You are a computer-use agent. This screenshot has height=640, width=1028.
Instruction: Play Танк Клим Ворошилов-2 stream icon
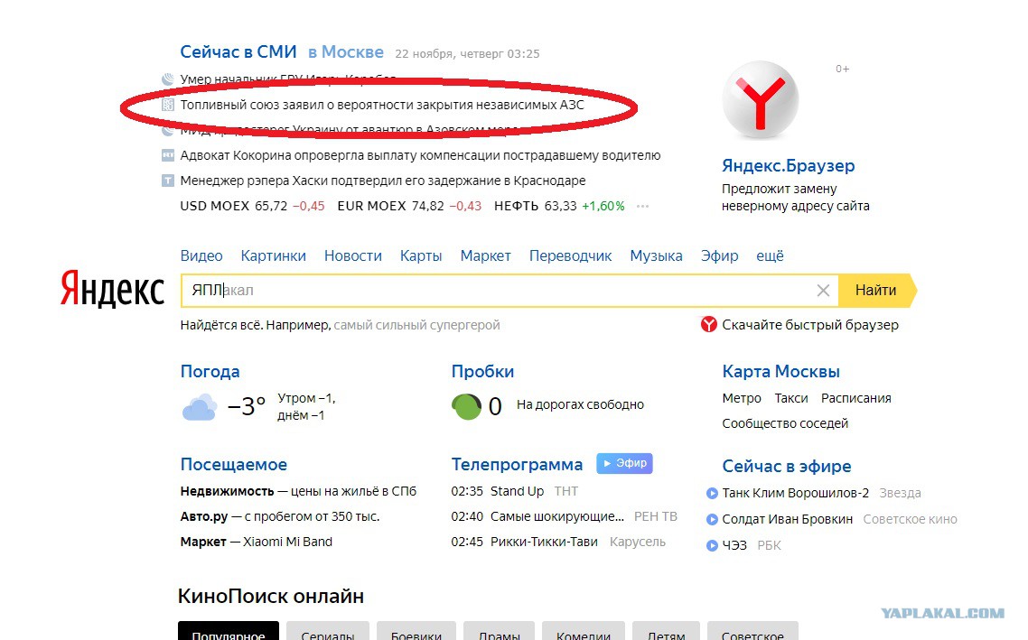(712, 493)
